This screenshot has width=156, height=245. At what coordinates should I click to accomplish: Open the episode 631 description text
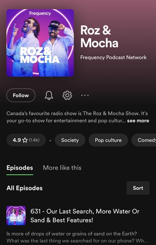click(77, 238)
